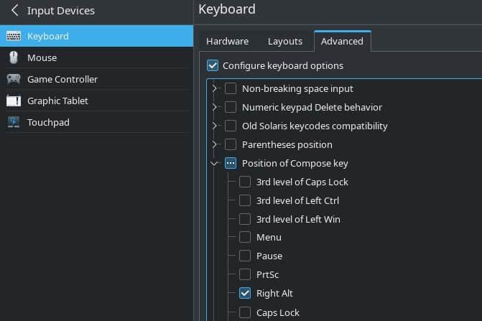Image resolution: width=482 pixels, height=321 pixels.
Task: Switch to the Hardware tab
Action: tap(227, 41)
